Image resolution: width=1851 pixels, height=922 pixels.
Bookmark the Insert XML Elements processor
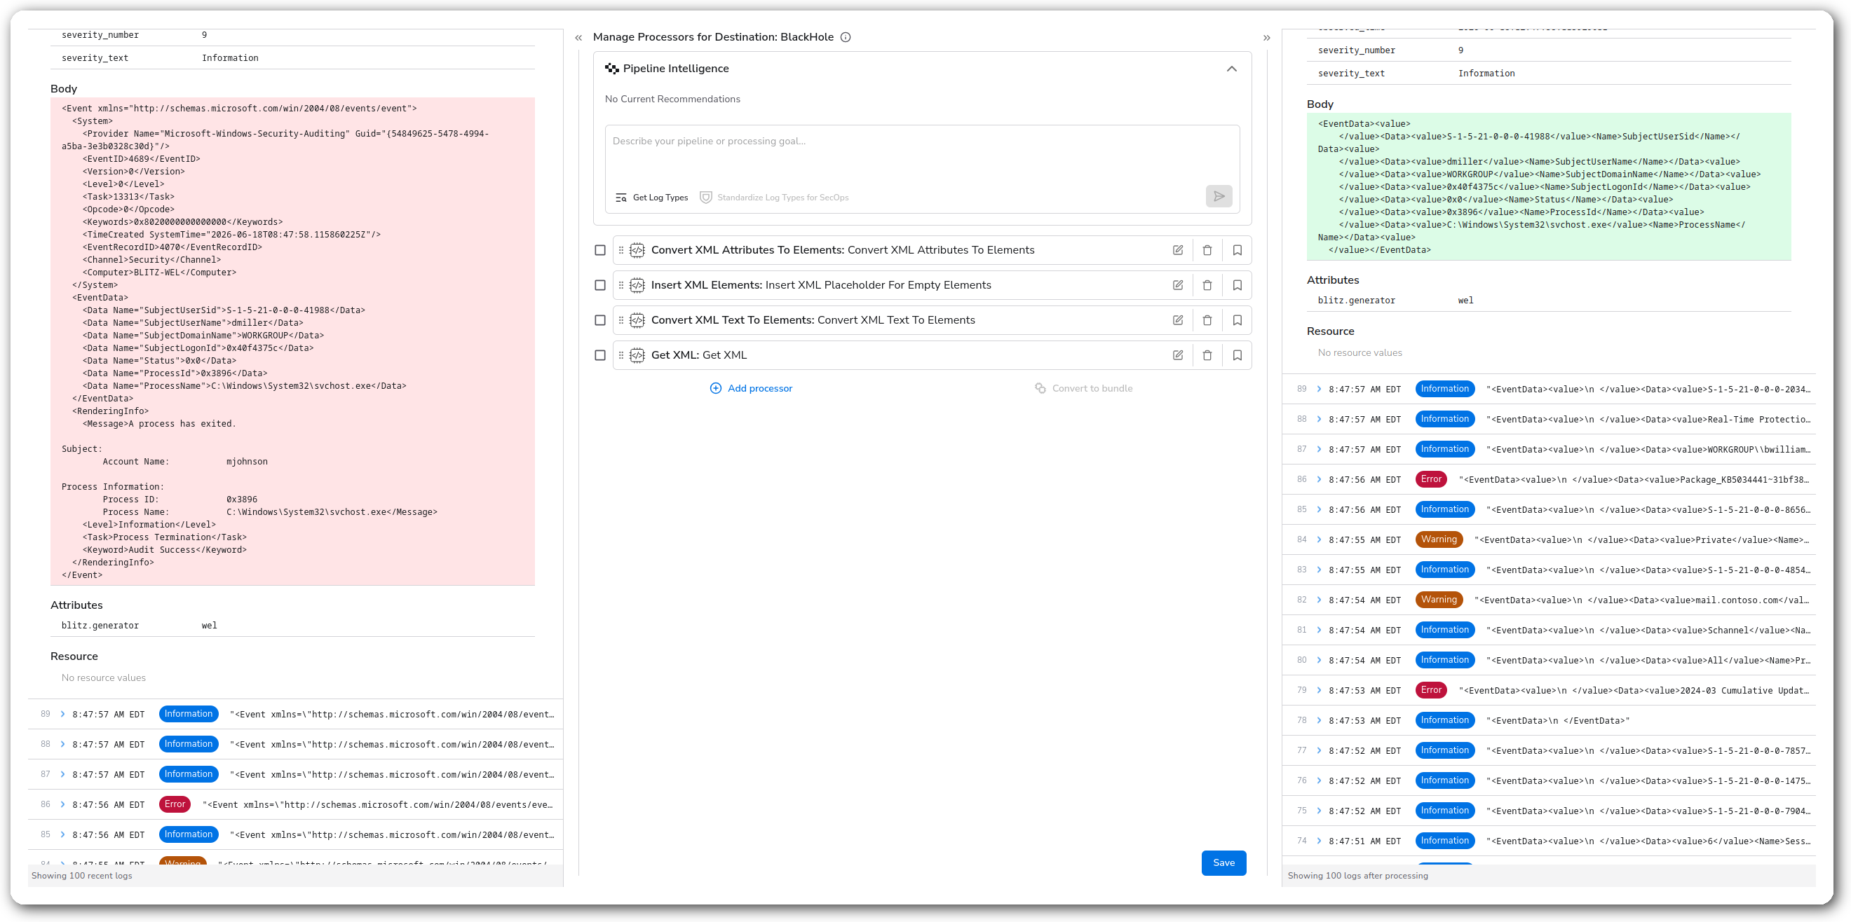click(x=1237, y=285)
